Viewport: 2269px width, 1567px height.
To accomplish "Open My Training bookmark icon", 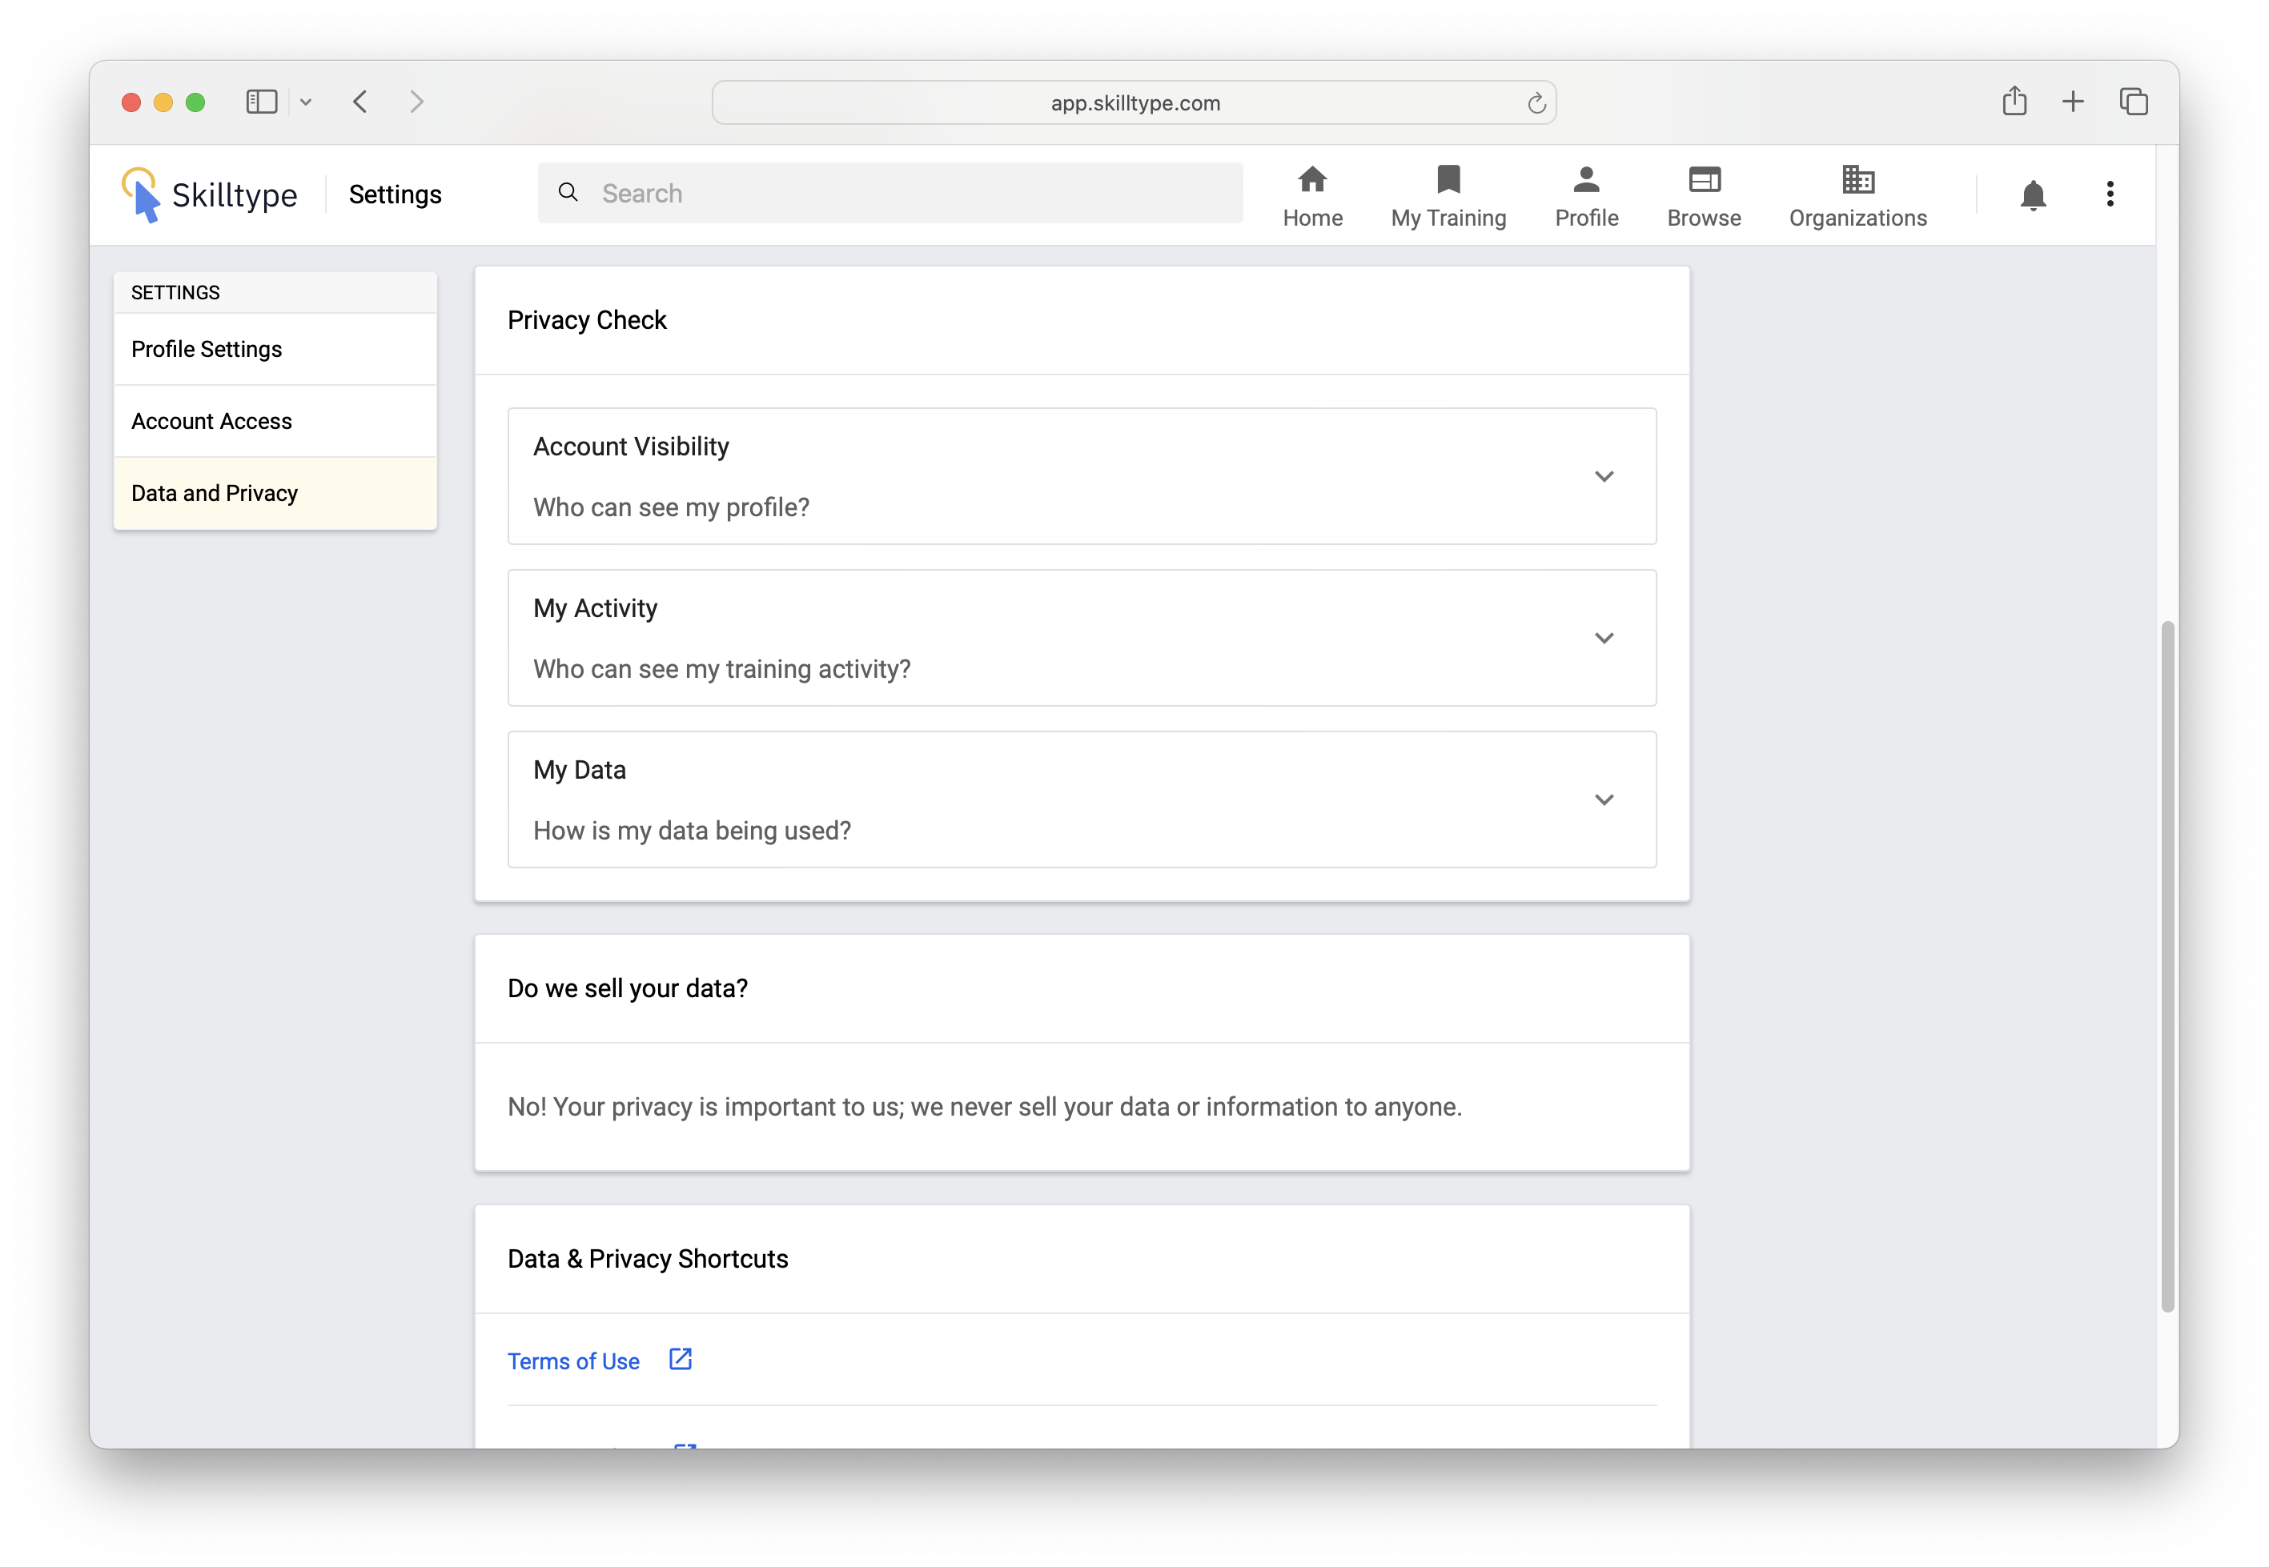I will click(1448, 181).
